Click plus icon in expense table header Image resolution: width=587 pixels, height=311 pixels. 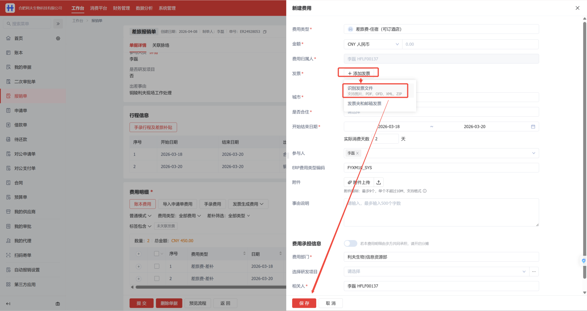[139, 254]
